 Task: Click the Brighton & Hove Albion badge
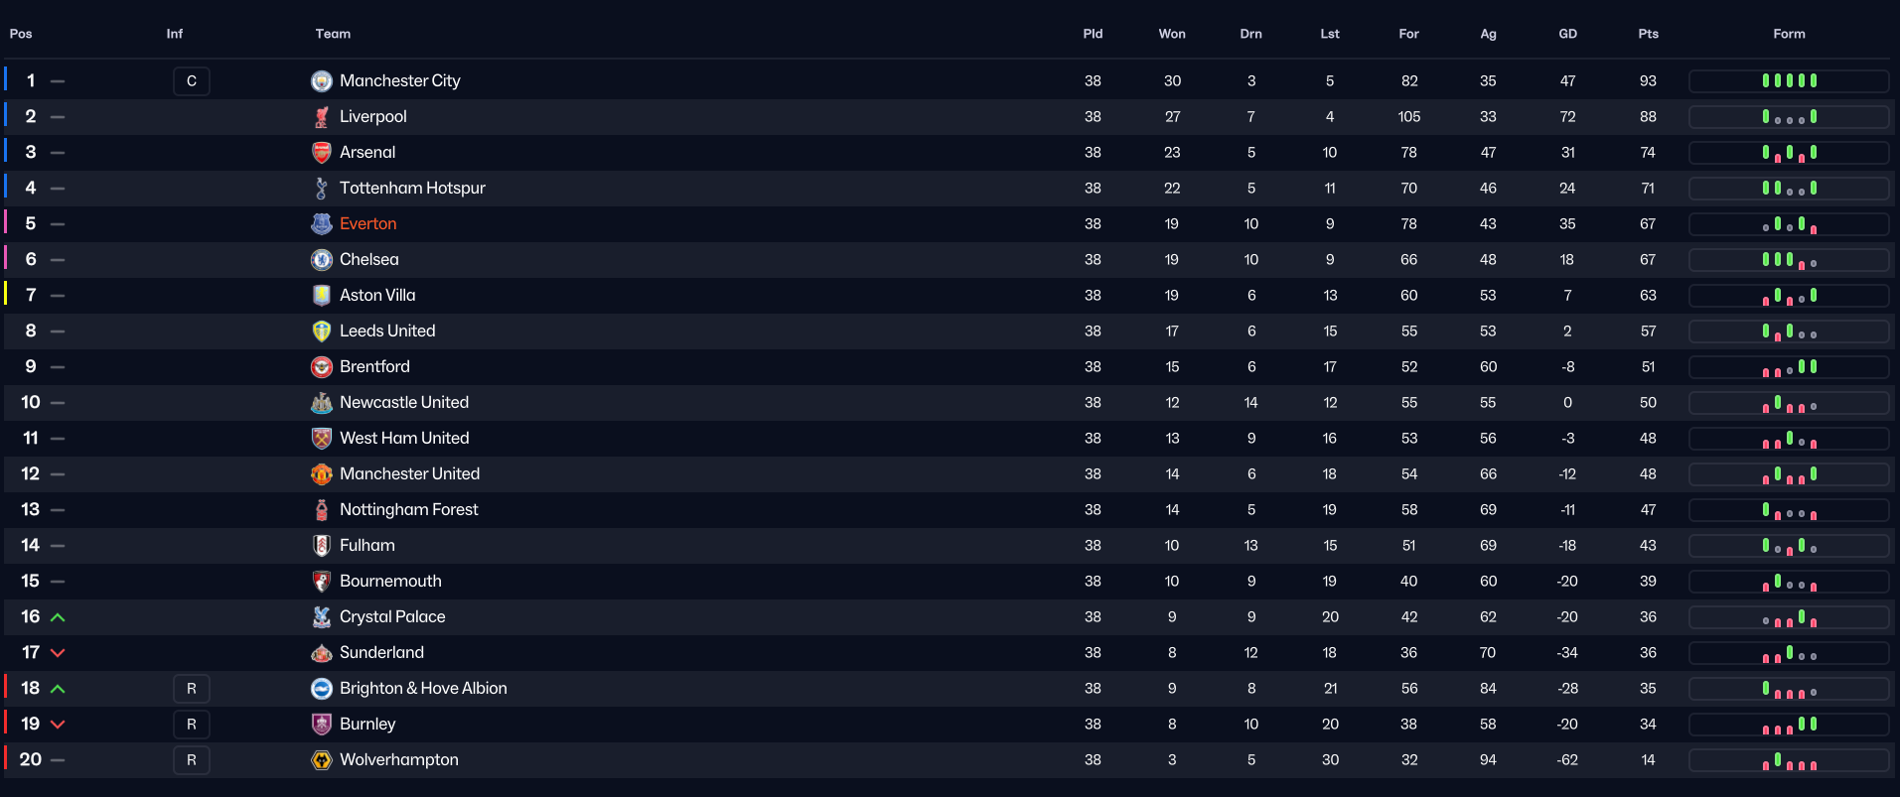coord(321,689)
